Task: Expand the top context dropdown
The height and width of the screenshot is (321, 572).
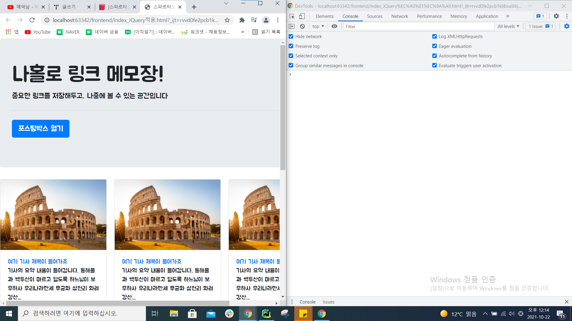Action: [318, 26]
